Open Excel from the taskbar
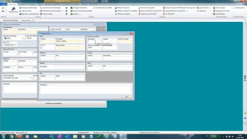 pyautogui.click(x=99, y=136)
